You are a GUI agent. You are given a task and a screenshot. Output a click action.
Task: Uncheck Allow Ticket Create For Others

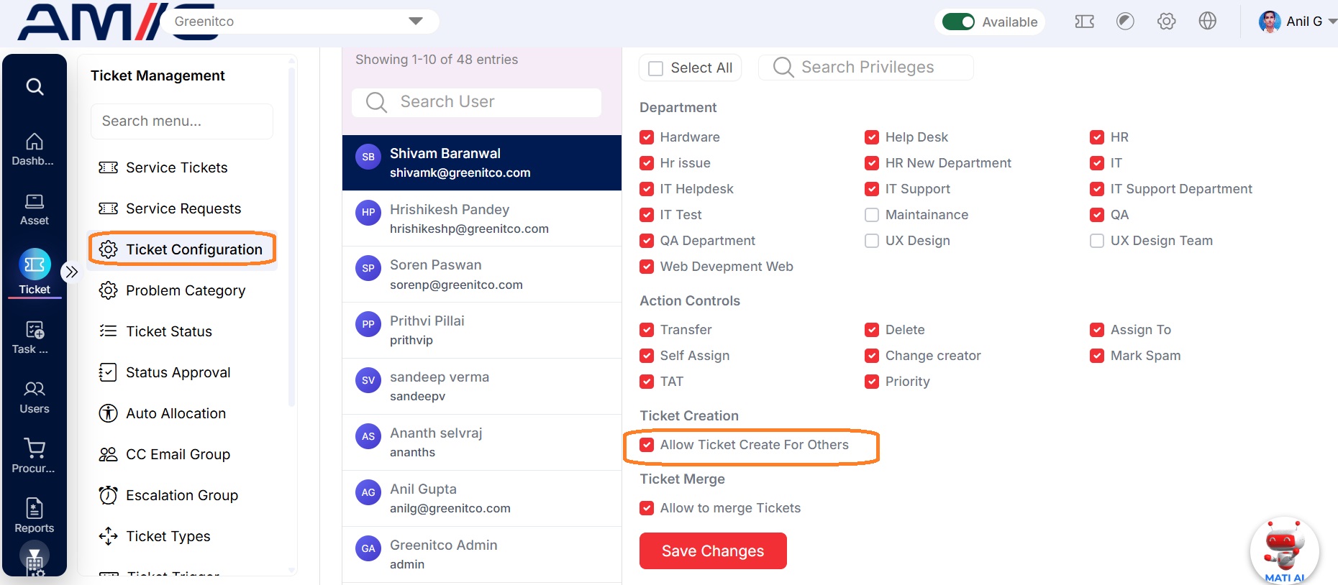[647, 445]
